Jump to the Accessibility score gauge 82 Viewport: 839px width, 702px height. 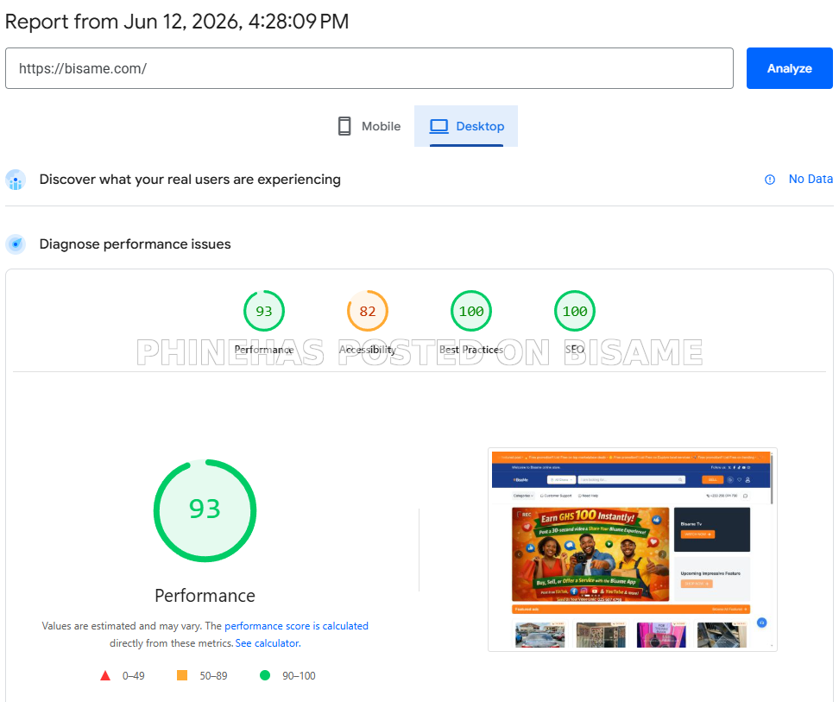point(368,311)
